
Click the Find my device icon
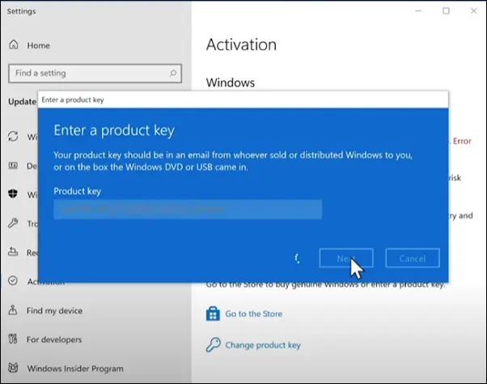pyautogui.click(x=13, y=310)
